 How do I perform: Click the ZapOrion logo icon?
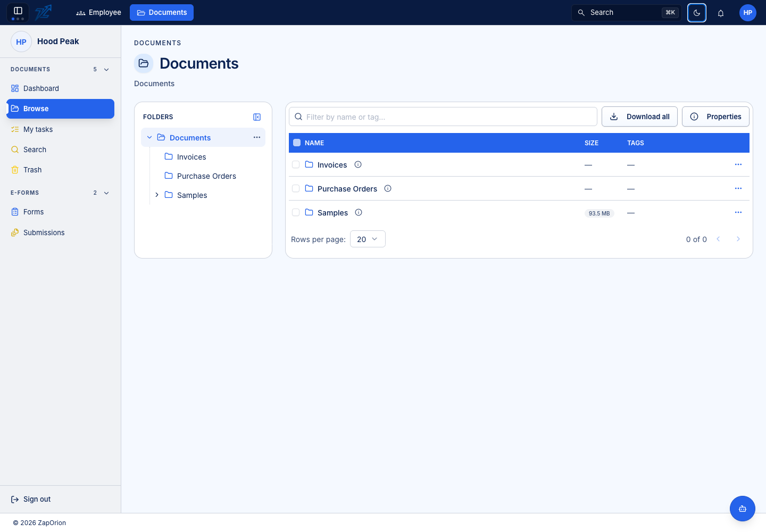coord(43,12)
